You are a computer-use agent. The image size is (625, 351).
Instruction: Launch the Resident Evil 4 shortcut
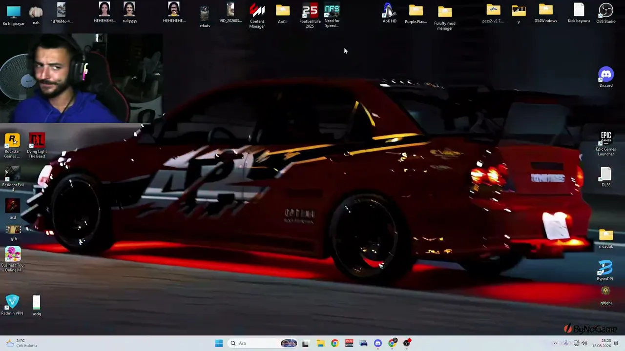click(13, 178)
